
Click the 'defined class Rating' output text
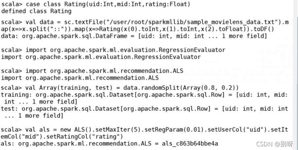pyautogui.click(x=36, y=11)
